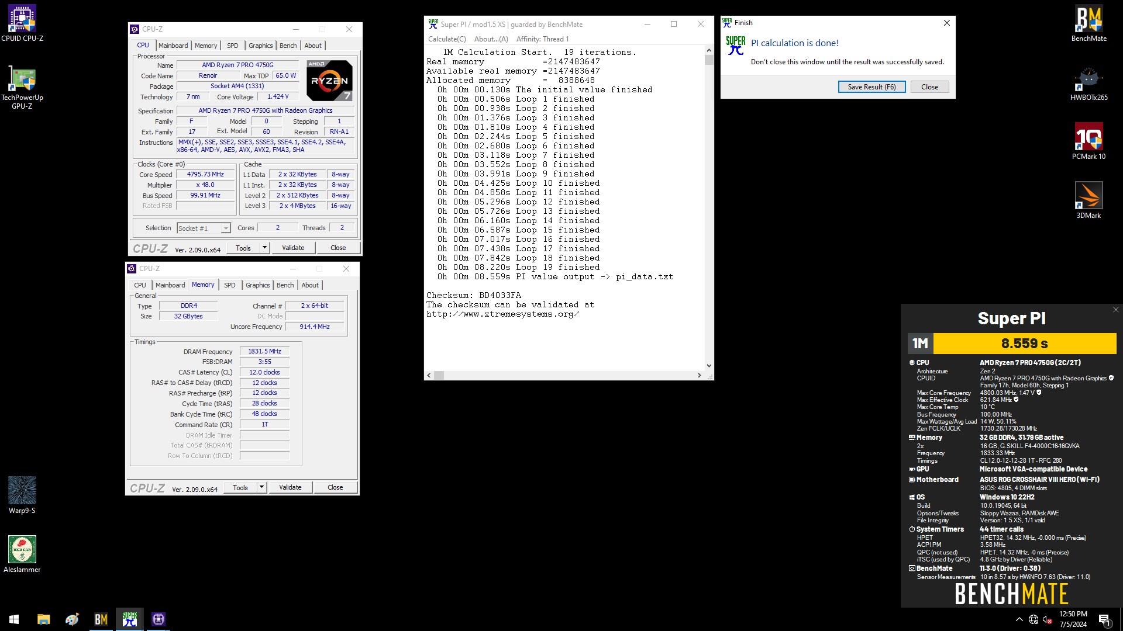Screen dimensions: 1123x631
Task: Switch to Mainboard tab in upper CPU-Z
Action: tap(173, 46)
